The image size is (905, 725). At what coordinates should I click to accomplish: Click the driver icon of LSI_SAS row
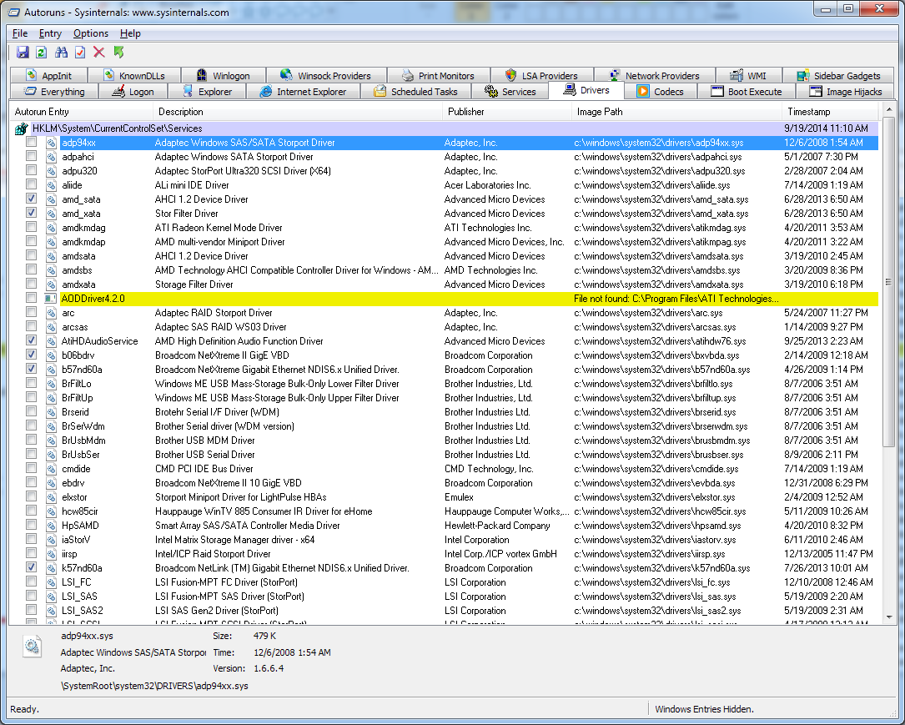tap(52, 597)
